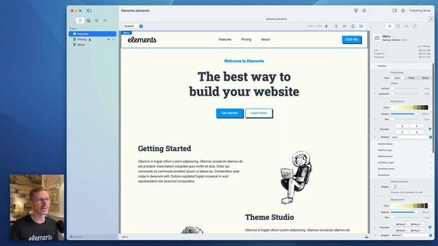Open the System theme dropdown
This screenshot has height=246, width=438.
click(133, 26)
